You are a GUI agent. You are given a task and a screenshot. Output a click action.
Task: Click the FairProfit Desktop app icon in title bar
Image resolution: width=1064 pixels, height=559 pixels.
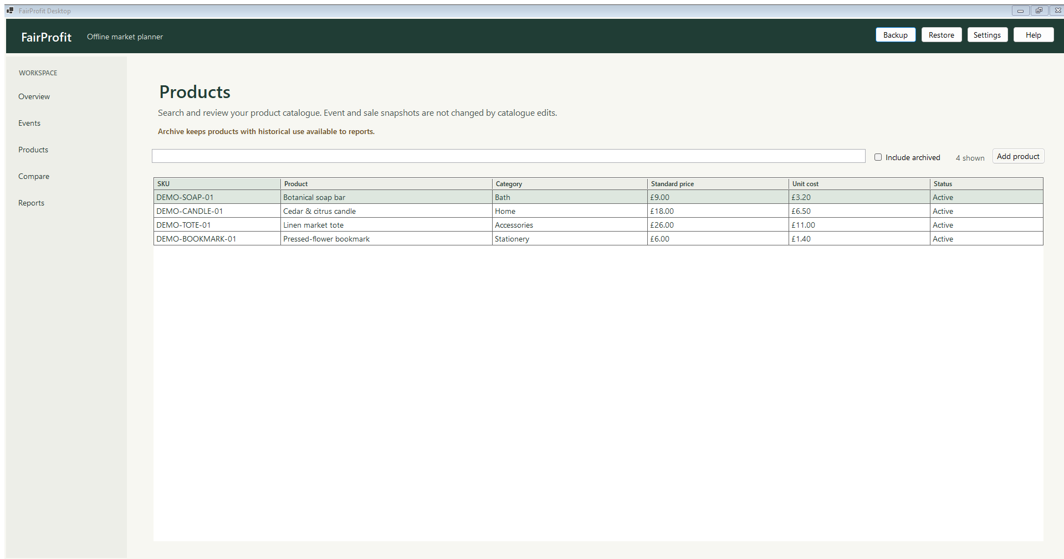(10, 11)
